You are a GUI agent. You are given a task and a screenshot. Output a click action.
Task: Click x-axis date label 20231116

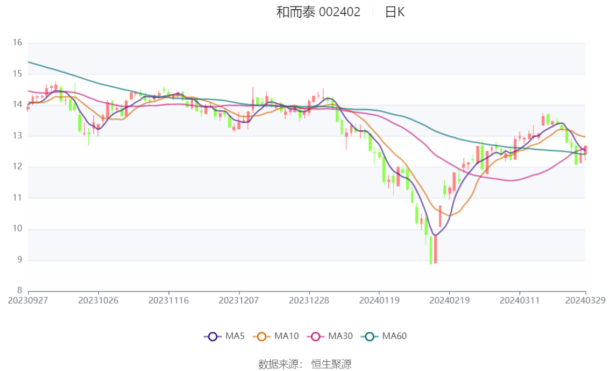pyautogui.click(x=168, y=300)
